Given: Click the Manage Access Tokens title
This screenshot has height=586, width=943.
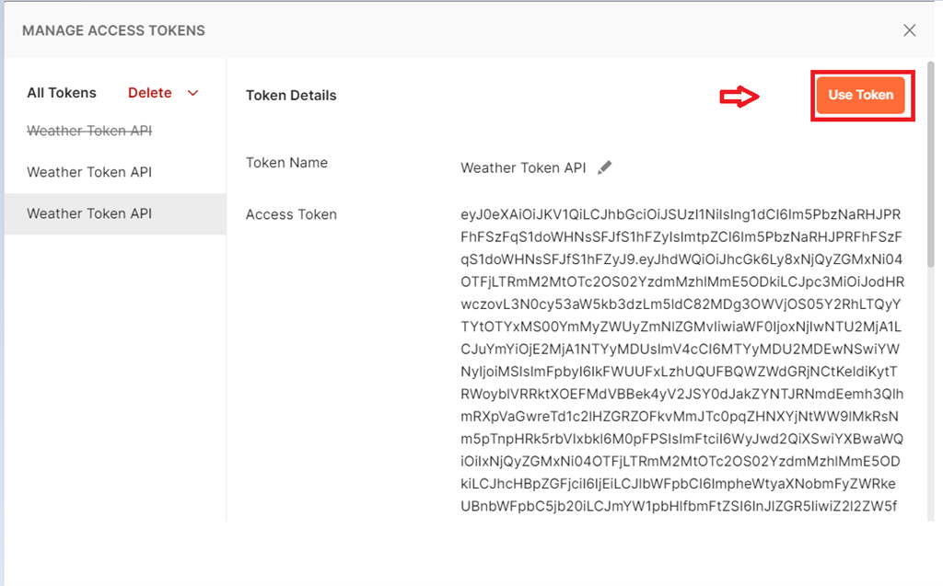Looking at the screenshot, I should [113, 30].
